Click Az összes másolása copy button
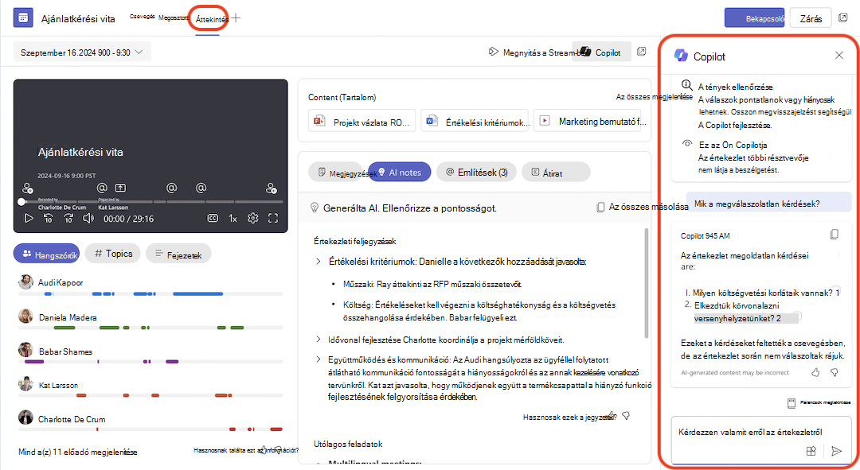 (643, 207)
